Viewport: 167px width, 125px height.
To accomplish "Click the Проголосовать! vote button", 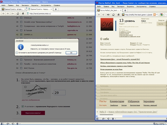I will tap(33, 113).
